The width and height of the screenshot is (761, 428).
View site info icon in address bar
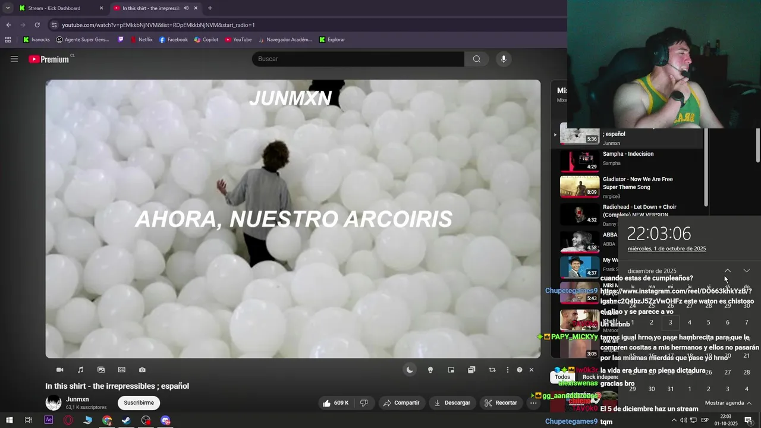[x=54, y=25]
